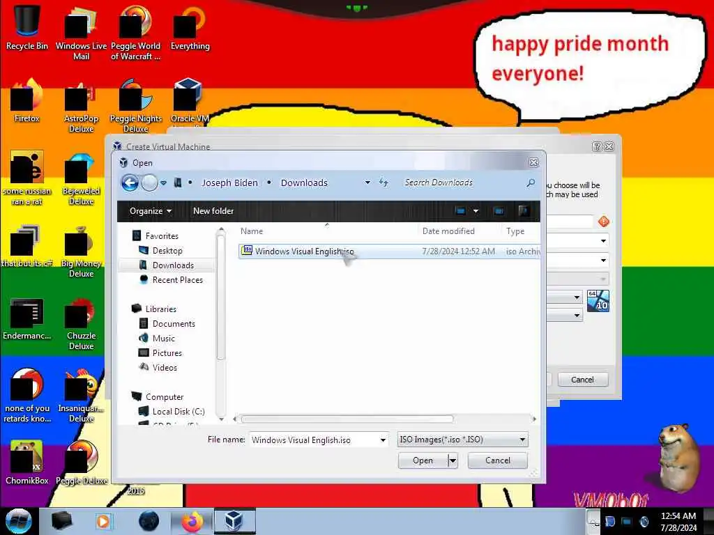Cancel the Open file dialog
The height and width of the screenshot is (535, 714).
tap(498, 460)
